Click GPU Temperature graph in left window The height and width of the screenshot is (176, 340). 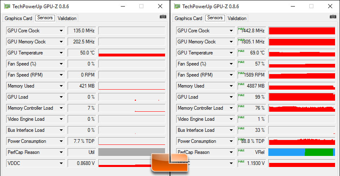tap(132, 53)
